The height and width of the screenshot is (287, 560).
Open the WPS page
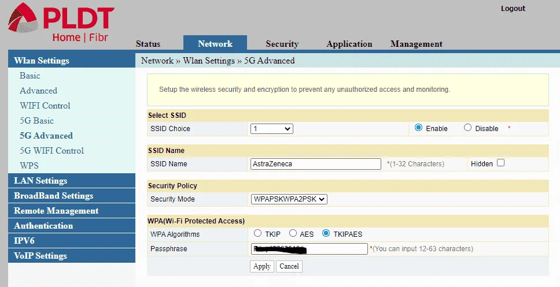[29, 165]
